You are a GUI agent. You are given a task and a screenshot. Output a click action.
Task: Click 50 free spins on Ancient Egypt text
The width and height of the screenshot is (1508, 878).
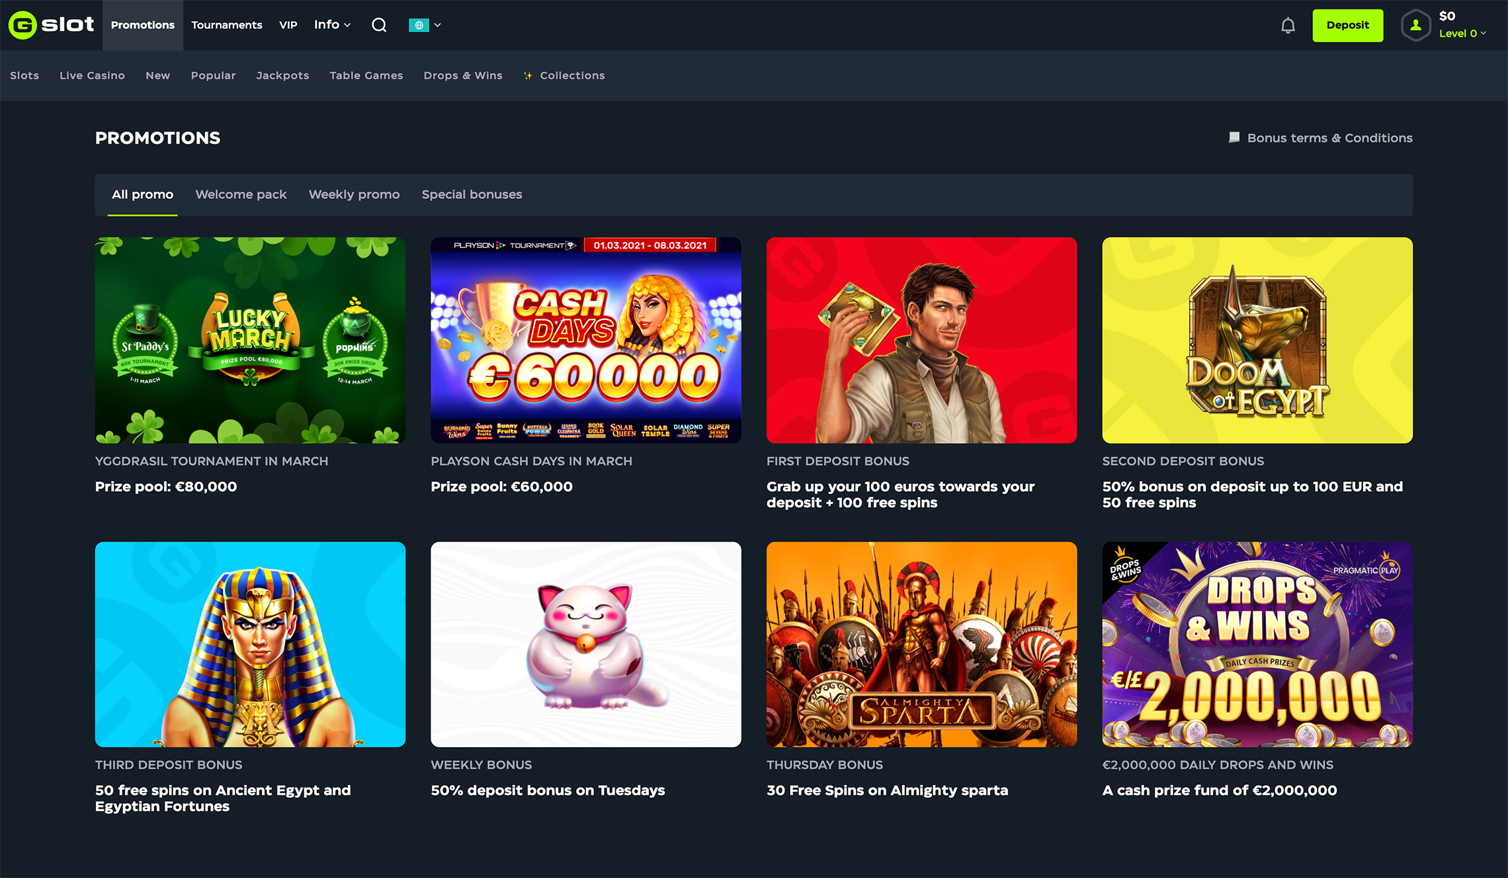(223, 798)
